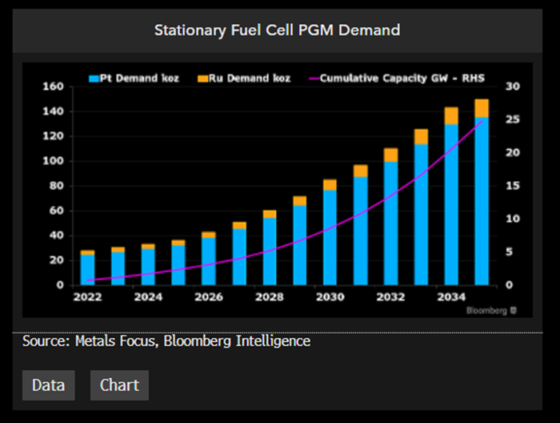Click the 80 left-axis value
This screenshot has height=423, width=560.
(x=57, y=186)
